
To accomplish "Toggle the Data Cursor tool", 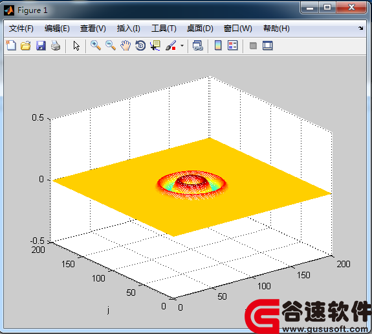I will (155, 45).
